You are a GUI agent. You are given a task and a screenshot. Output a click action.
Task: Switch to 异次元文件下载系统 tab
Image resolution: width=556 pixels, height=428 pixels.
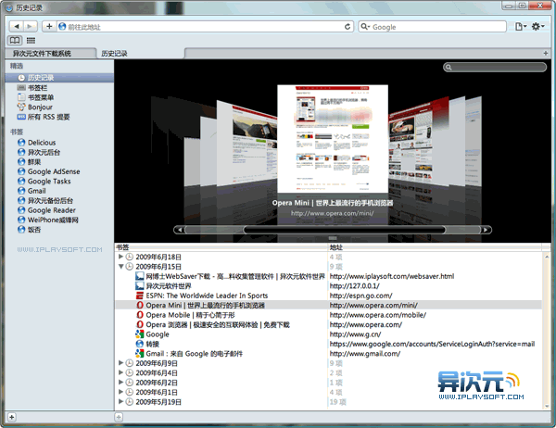pyautogui.click(x=51, y=54)
